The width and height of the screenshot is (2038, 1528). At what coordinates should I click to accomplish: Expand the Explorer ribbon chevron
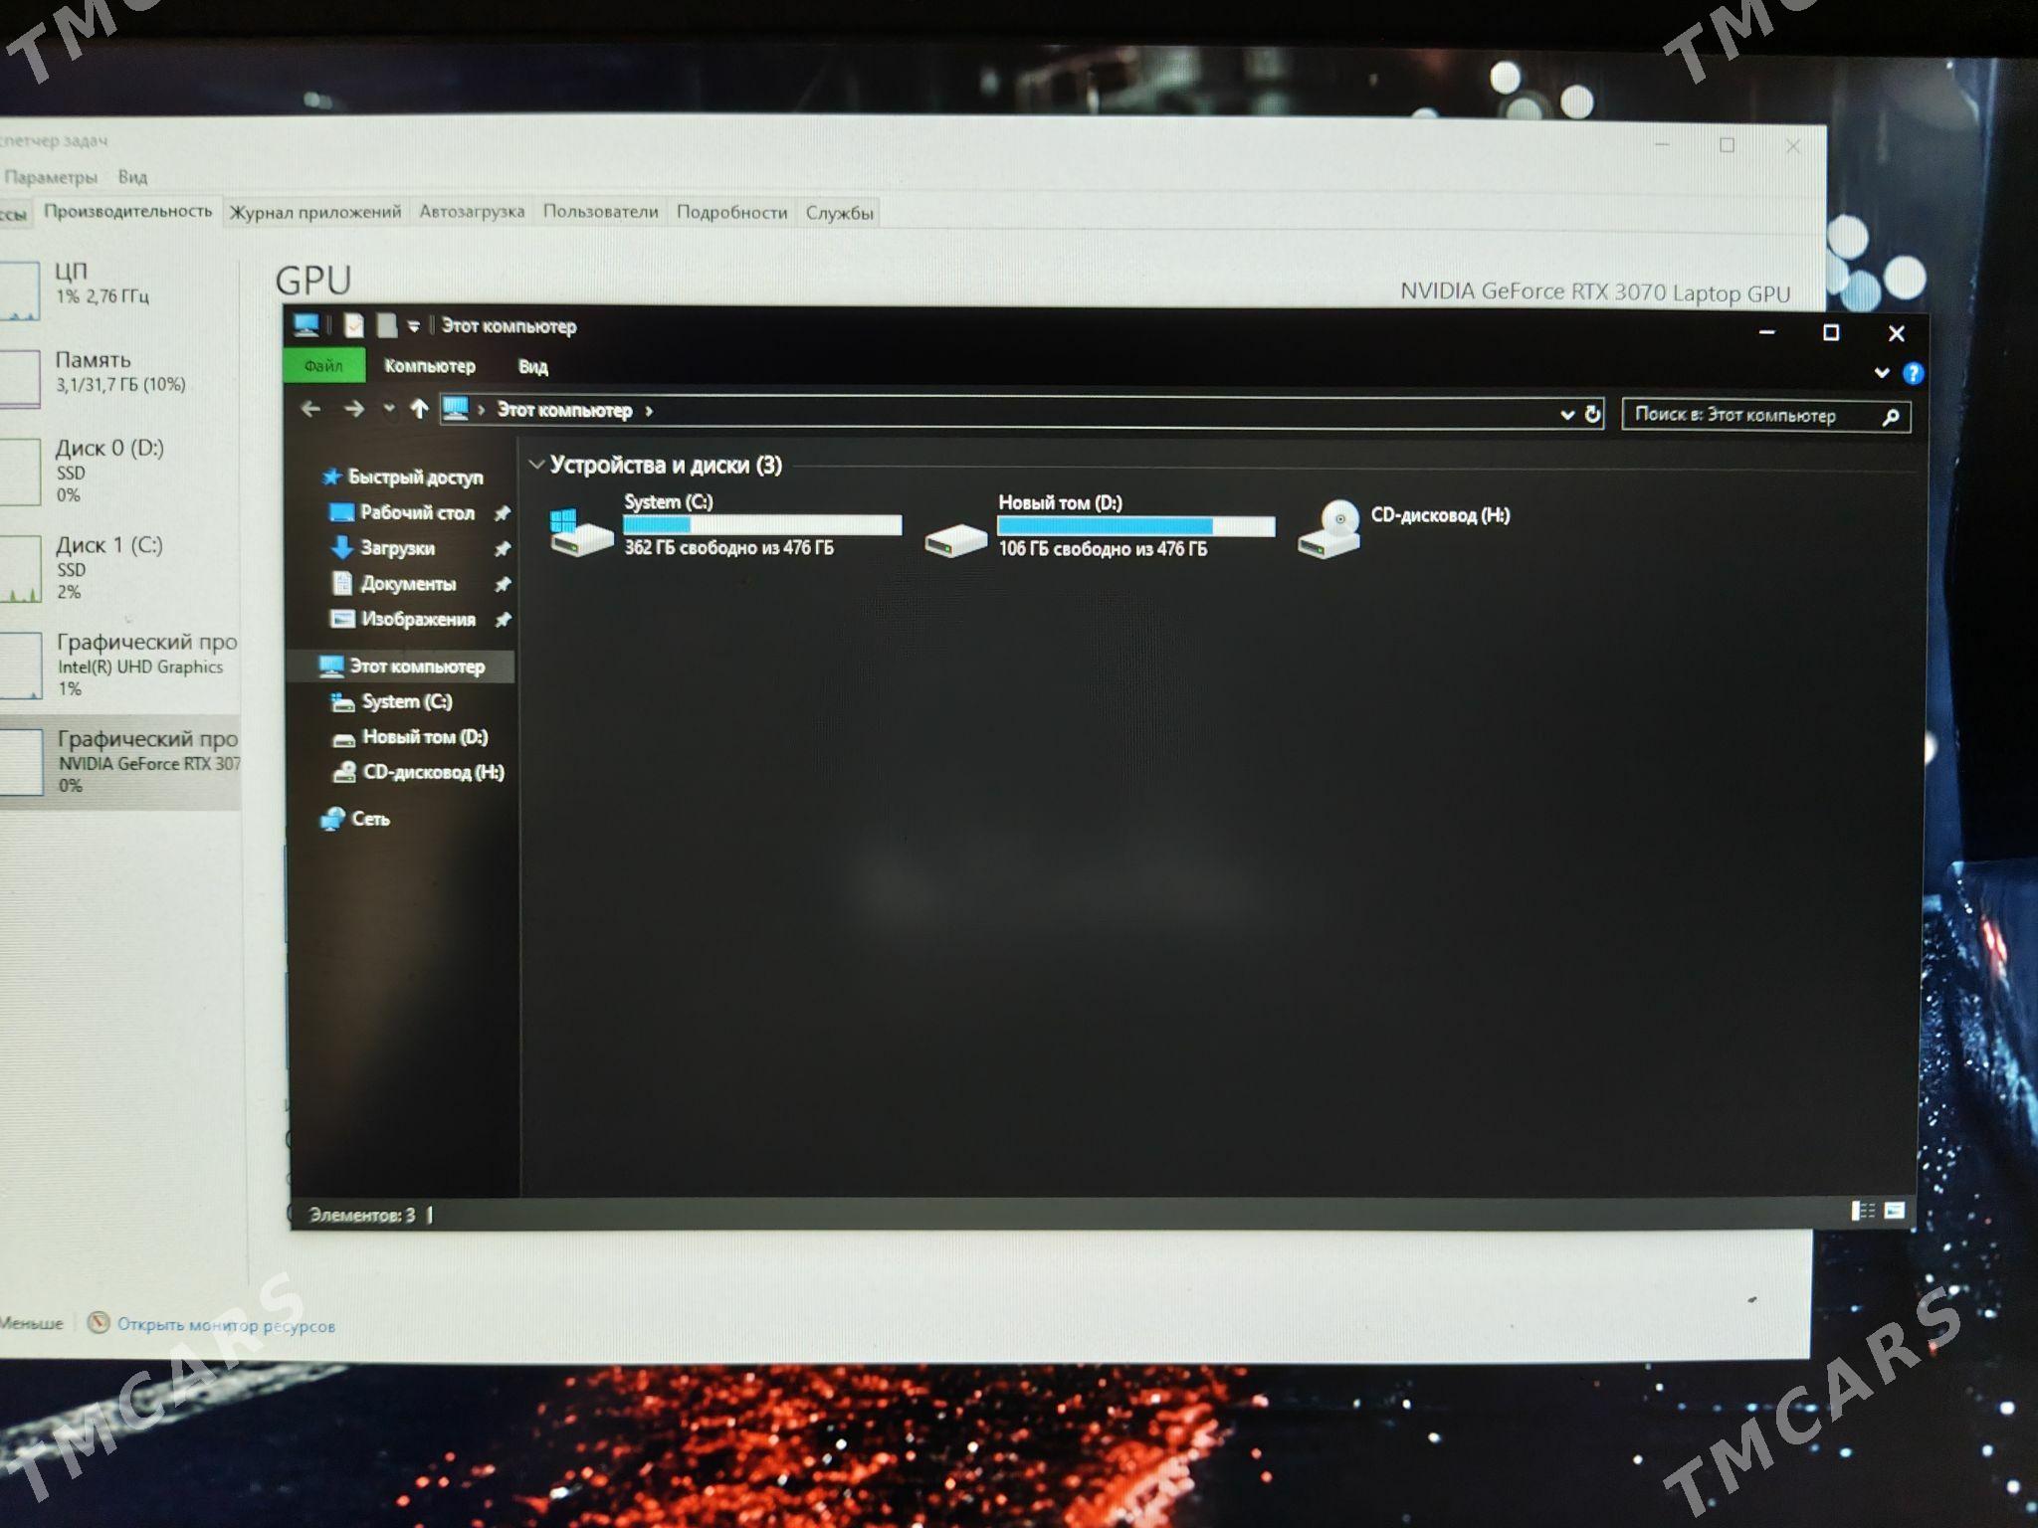pyautogui.click(x=1882, y=373)
